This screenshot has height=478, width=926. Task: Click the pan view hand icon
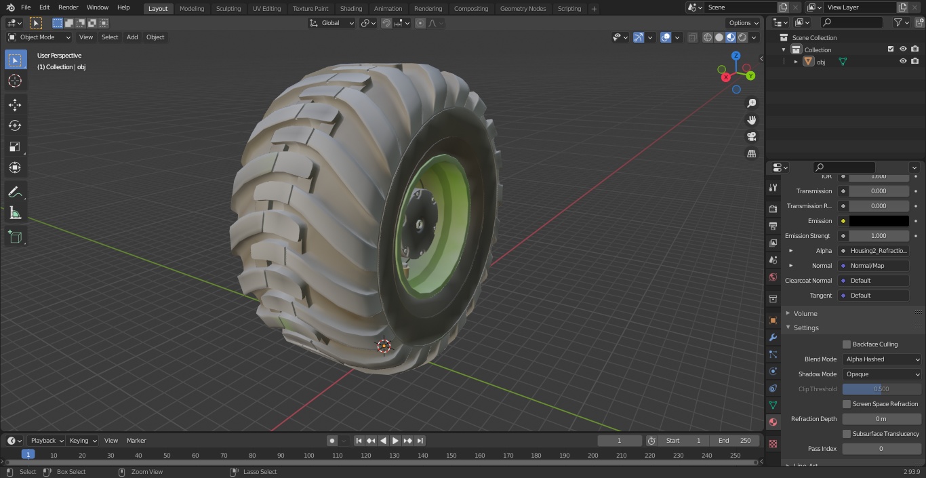pos(751,120)
